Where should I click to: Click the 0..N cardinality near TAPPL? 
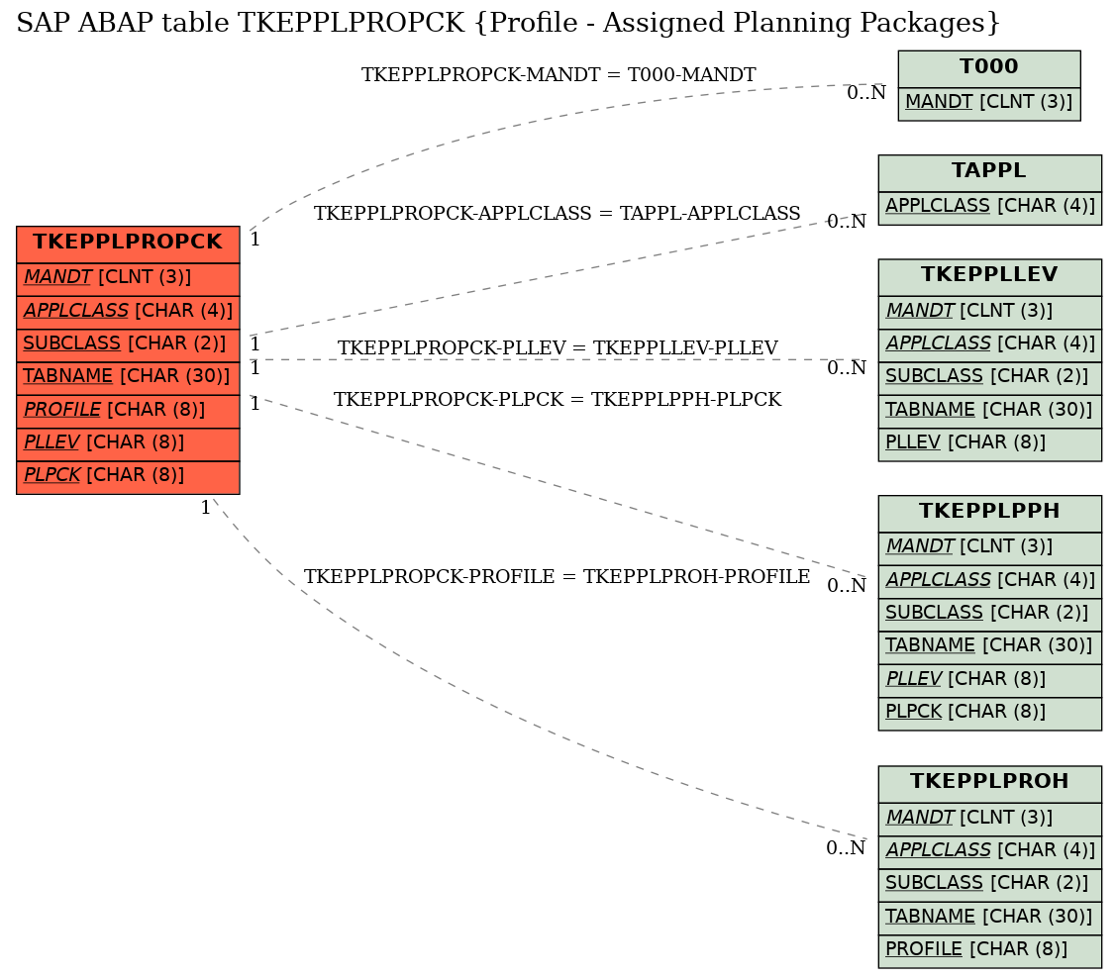[847, 222]
